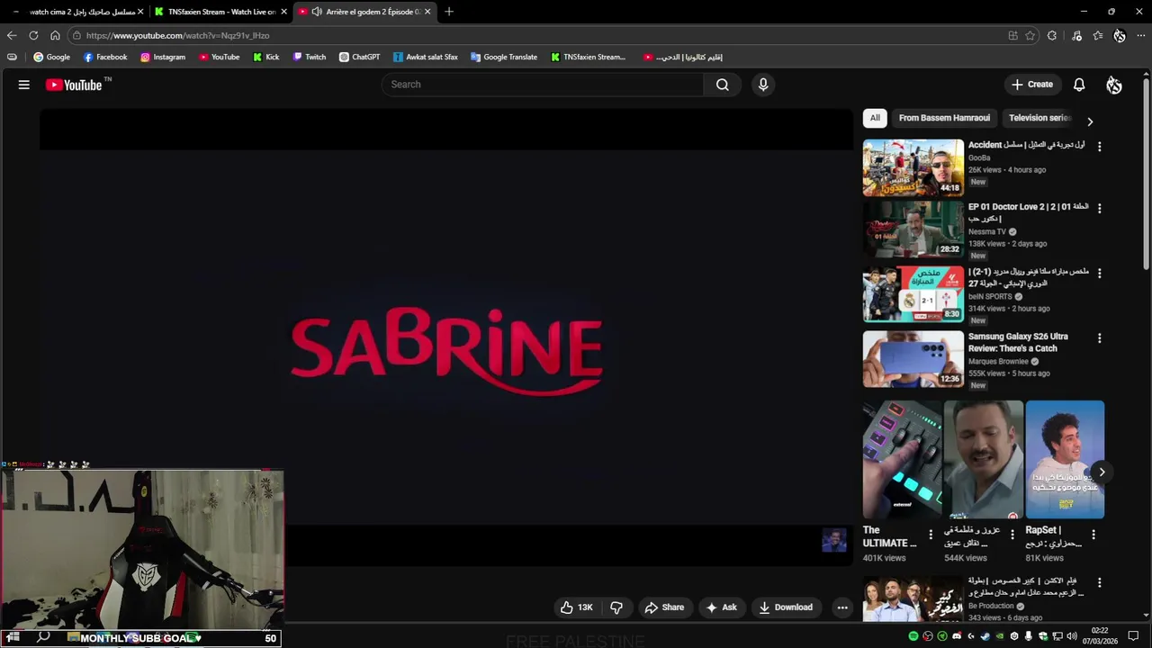The width and height of the screenshot is (1152, 648).
Task: Open the browser extensions icon
Action: tap(1052, 35)
